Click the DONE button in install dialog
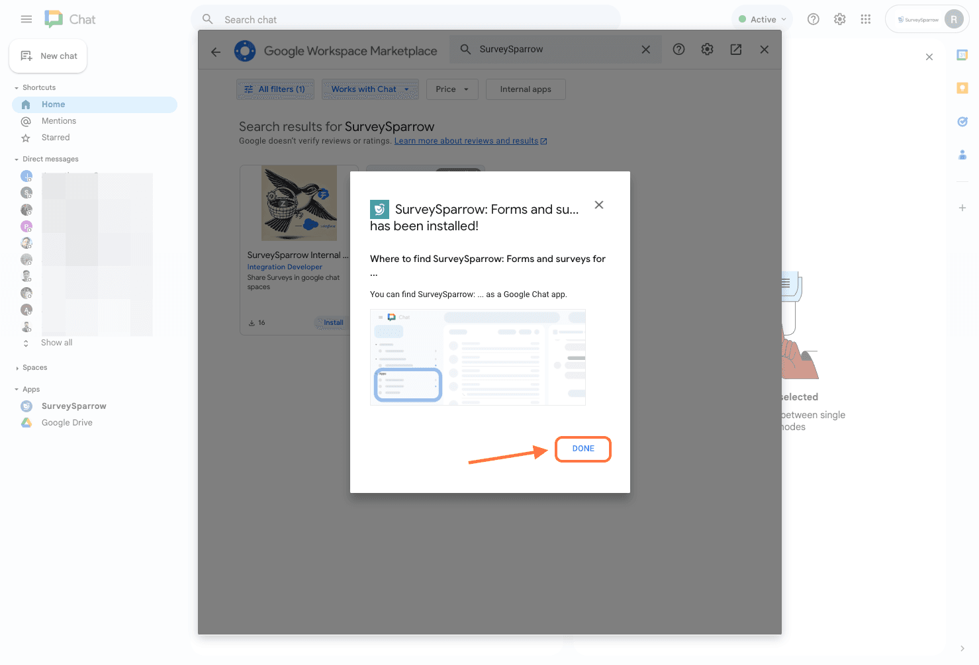The image size is (979, 665). [x=583, y=449]
